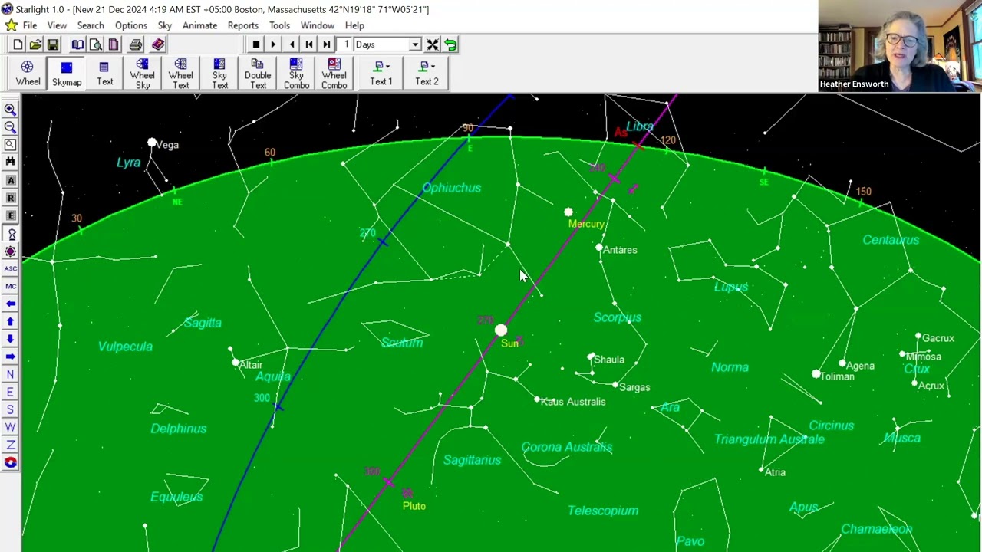
Task: Open the Wheel Text view
Action: click(181, 74)
